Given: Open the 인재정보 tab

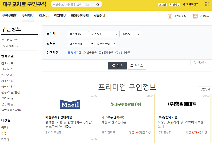Looking at the screenshot, I should pyautogui.click(x=60, y=16).
